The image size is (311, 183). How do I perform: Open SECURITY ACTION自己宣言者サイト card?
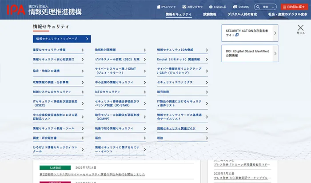tap(250, 33)
